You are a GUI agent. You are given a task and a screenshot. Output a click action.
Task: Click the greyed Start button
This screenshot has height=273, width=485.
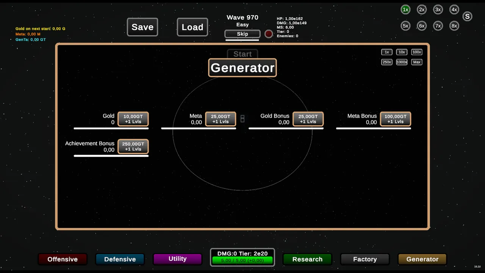(242, 54)
